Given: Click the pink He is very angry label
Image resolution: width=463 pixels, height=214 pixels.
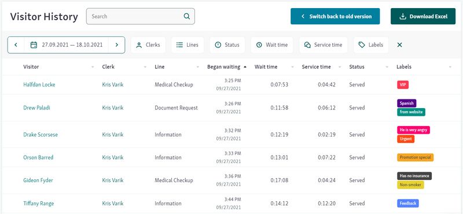Looking at the screenshot, I should click(x=413, y=130).
